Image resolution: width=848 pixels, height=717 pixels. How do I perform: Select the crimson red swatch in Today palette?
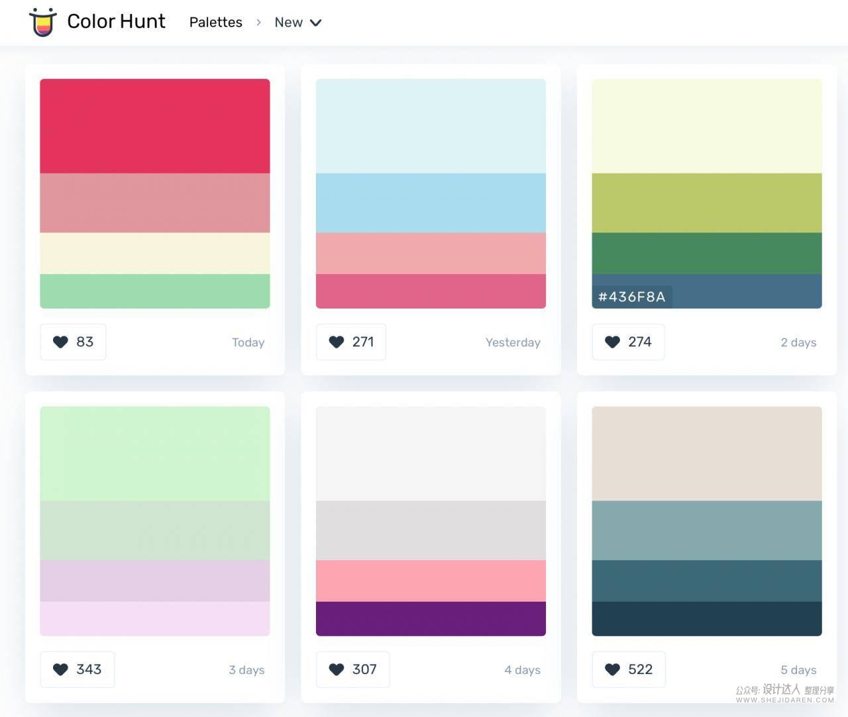(x=155, y=126)
